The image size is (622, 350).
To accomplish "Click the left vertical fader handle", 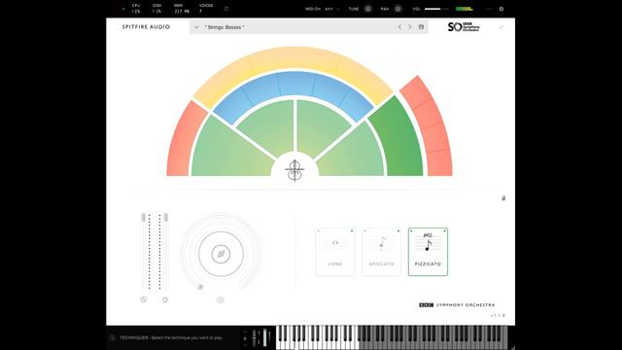I will (144, 217).
